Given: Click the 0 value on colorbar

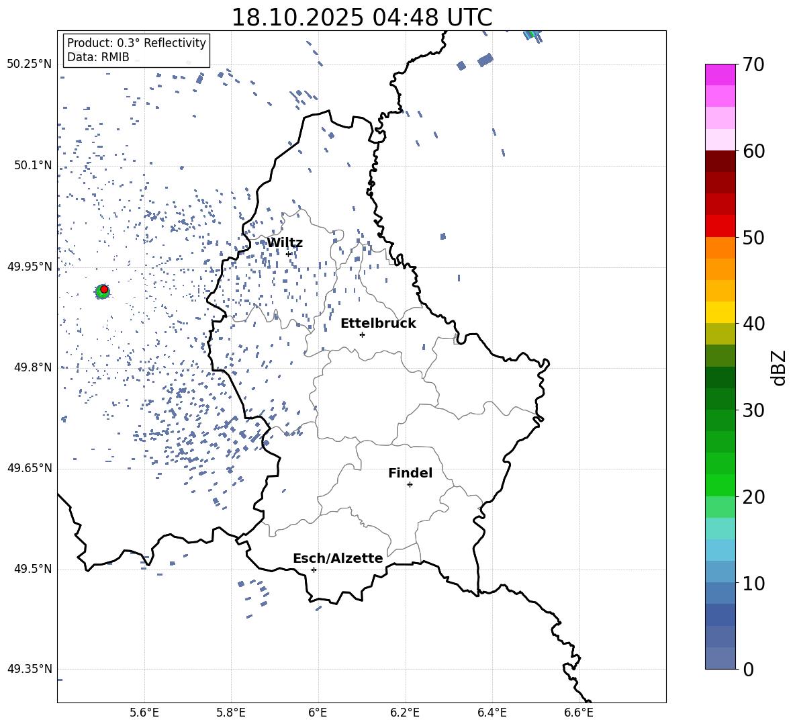Looking at the screenshot, I should 749,669.
